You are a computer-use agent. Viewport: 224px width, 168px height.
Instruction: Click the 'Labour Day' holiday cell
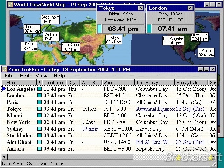tap(149, 129)
